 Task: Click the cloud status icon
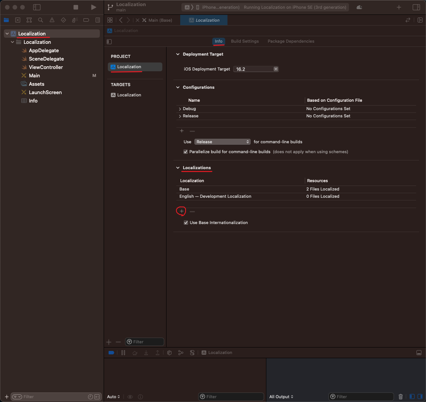[x=359, y=7]
